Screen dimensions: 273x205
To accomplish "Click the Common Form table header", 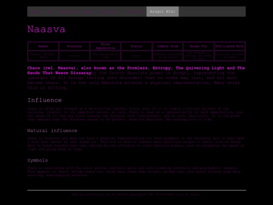I will point(167,46).
